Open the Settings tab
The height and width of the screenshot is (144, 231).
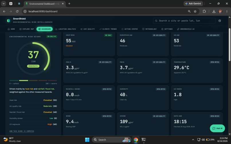[167, 29]
